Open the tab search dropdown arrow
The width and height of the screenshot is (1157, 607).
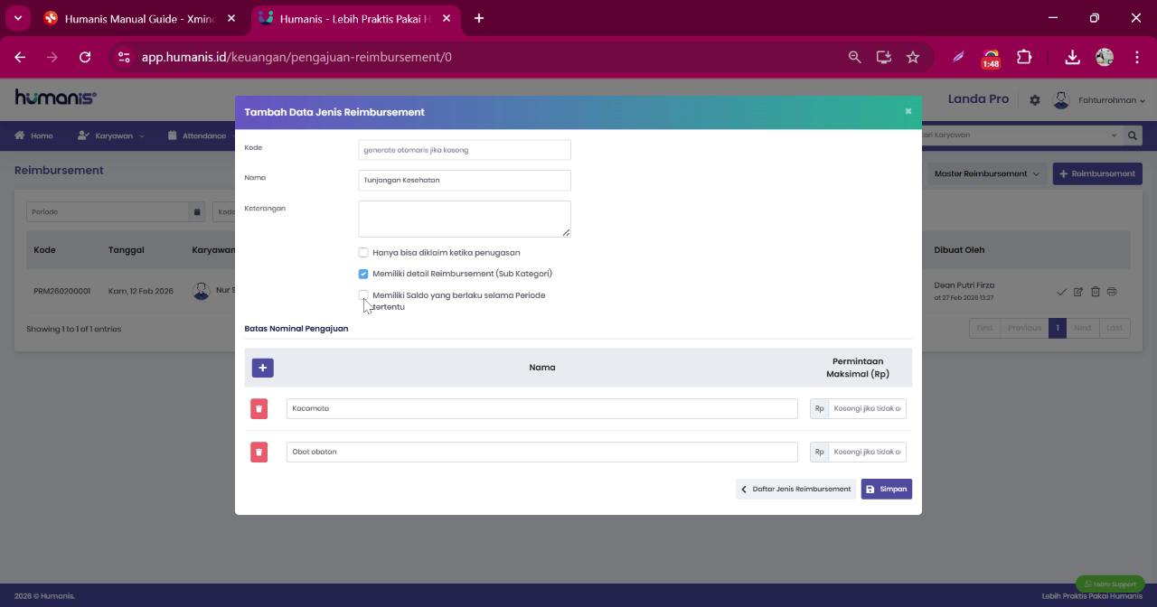[x=17, y=18]
